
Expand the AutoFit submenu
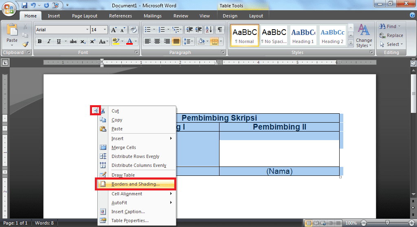(137, 203)
